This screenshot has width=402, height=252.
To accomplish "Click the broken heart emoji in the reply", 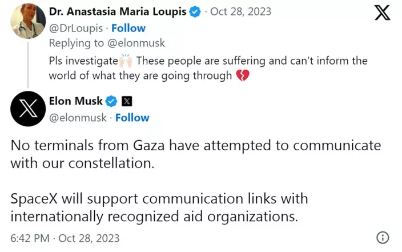I will (x=242, y=75).
